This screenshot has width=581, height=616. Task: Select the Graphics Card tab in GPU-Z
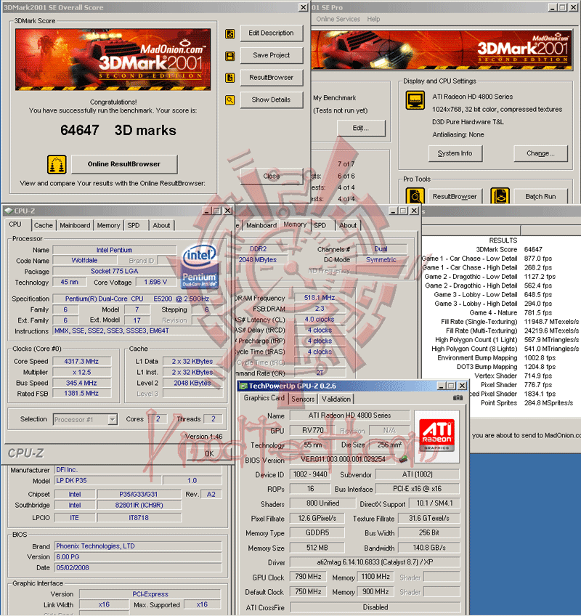click(264, 398)
